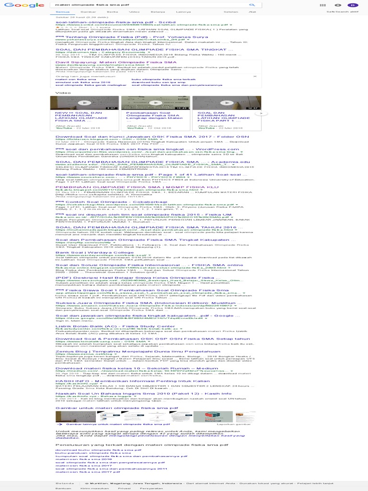Click related search 'buku panduan olimpiade fisika sma'
The image size is (368, 491).
coord(93,453)
